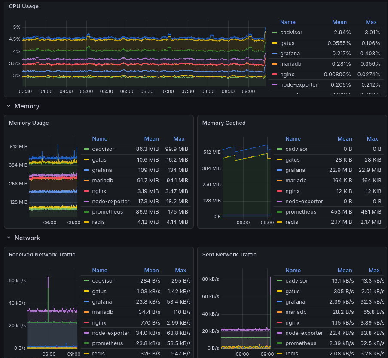Screen dimensions: 388x358
Task: Click node-exporter color swatch in CPU Usage legend
Action: [x=275, y=85]
